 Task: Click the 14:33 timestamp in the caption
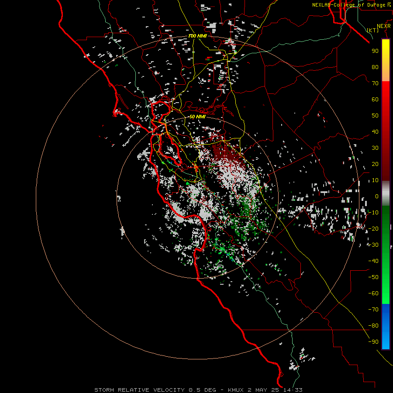tap(293, 390)
